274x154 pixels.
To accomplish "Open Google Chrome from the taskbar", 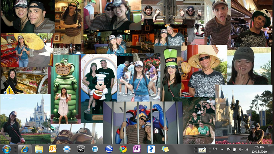I will 123,149.
